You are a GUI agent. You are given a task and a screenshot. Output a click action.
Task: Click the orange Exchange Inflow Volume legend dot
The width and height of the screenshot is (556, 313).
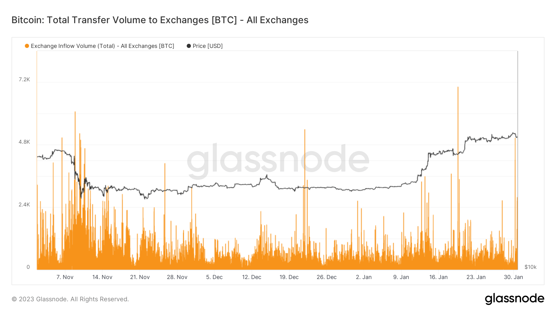27,46
